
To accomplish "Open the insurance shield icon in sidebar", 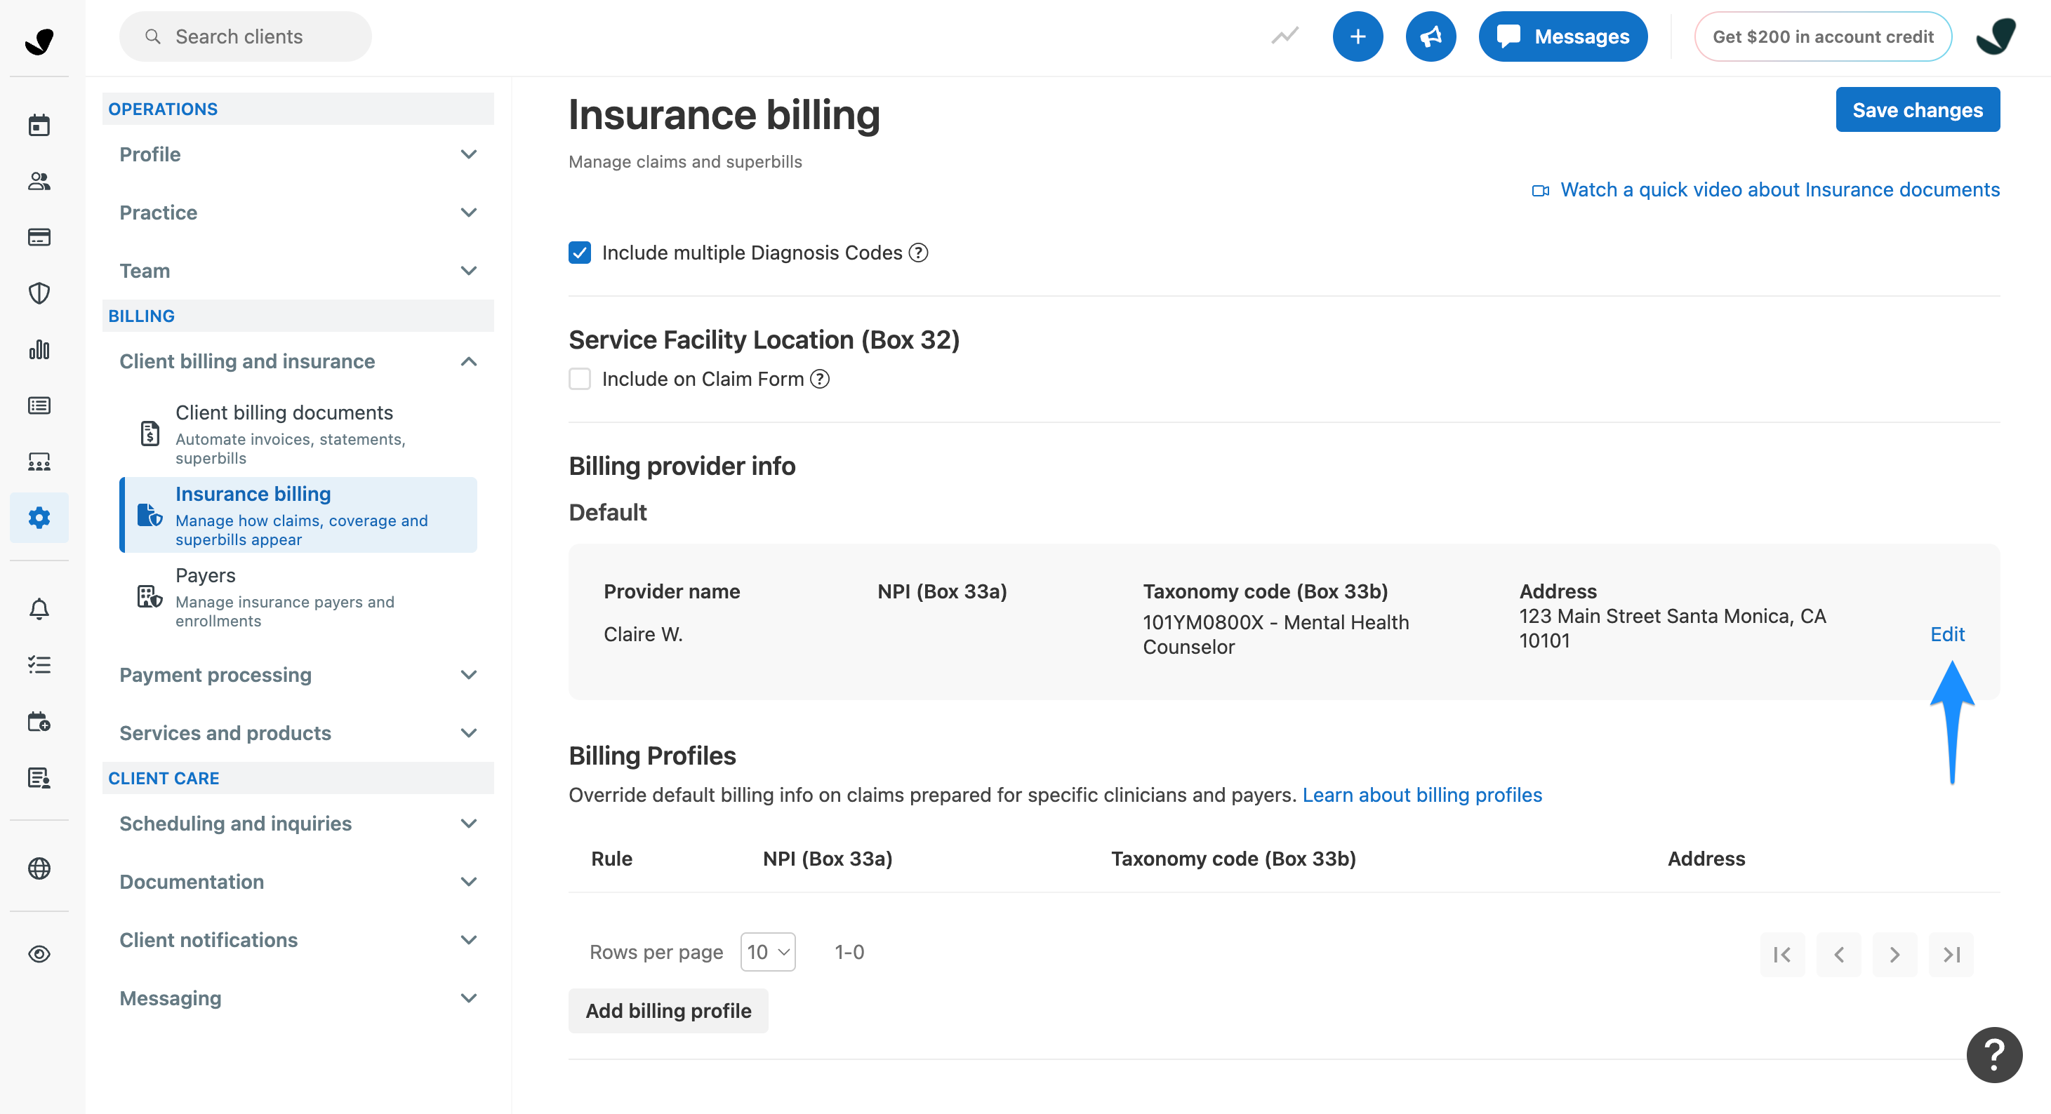I will coord(39,294).
